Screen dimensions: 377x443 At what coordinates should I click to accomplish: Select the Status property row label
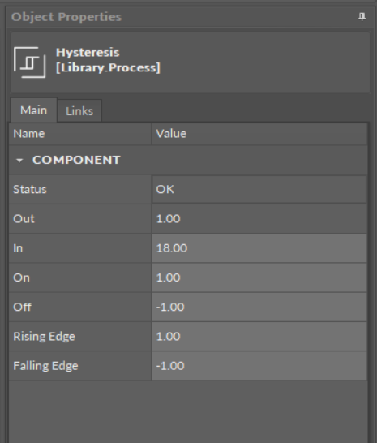tap(30, 189)
